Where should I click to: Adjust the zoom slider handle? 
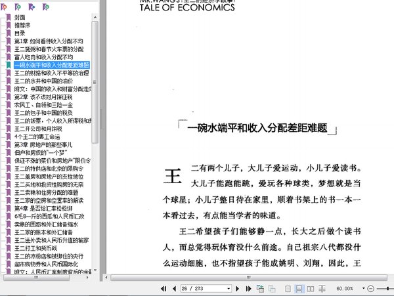pos(388,289)
